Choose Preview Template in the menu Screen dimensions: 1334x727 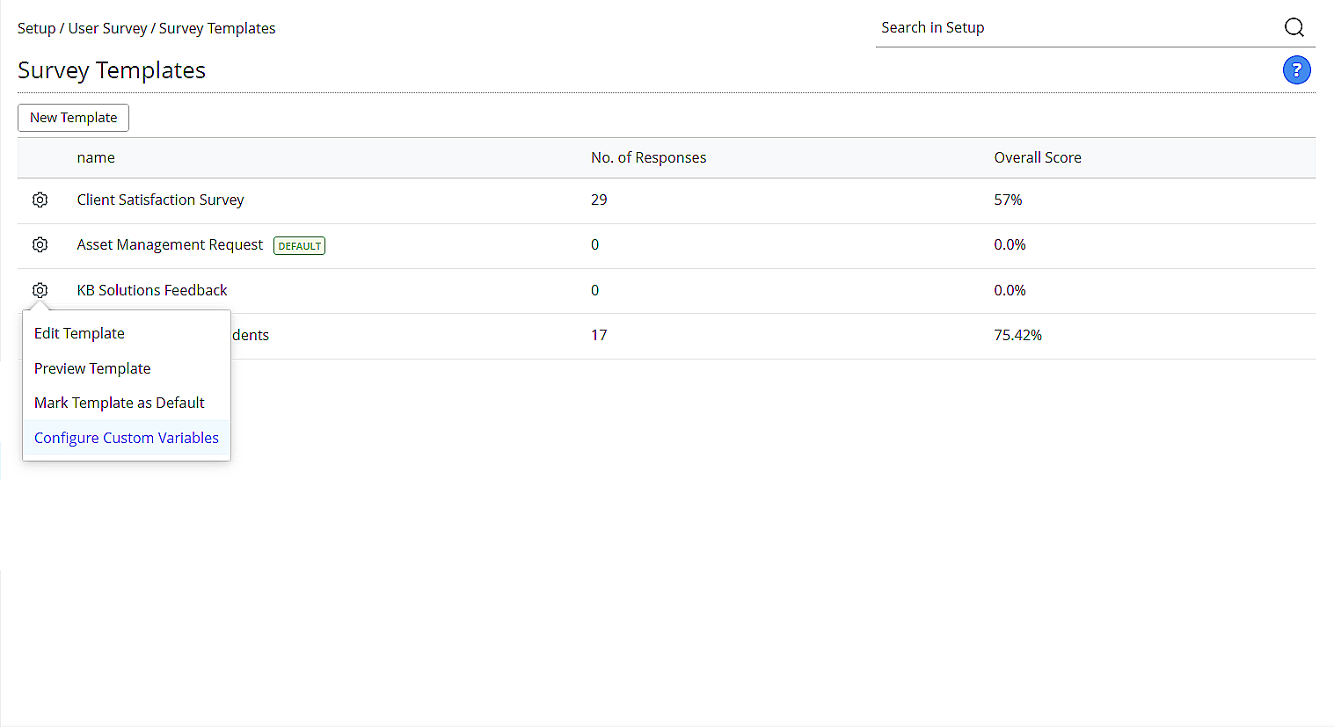coord(91,367)
